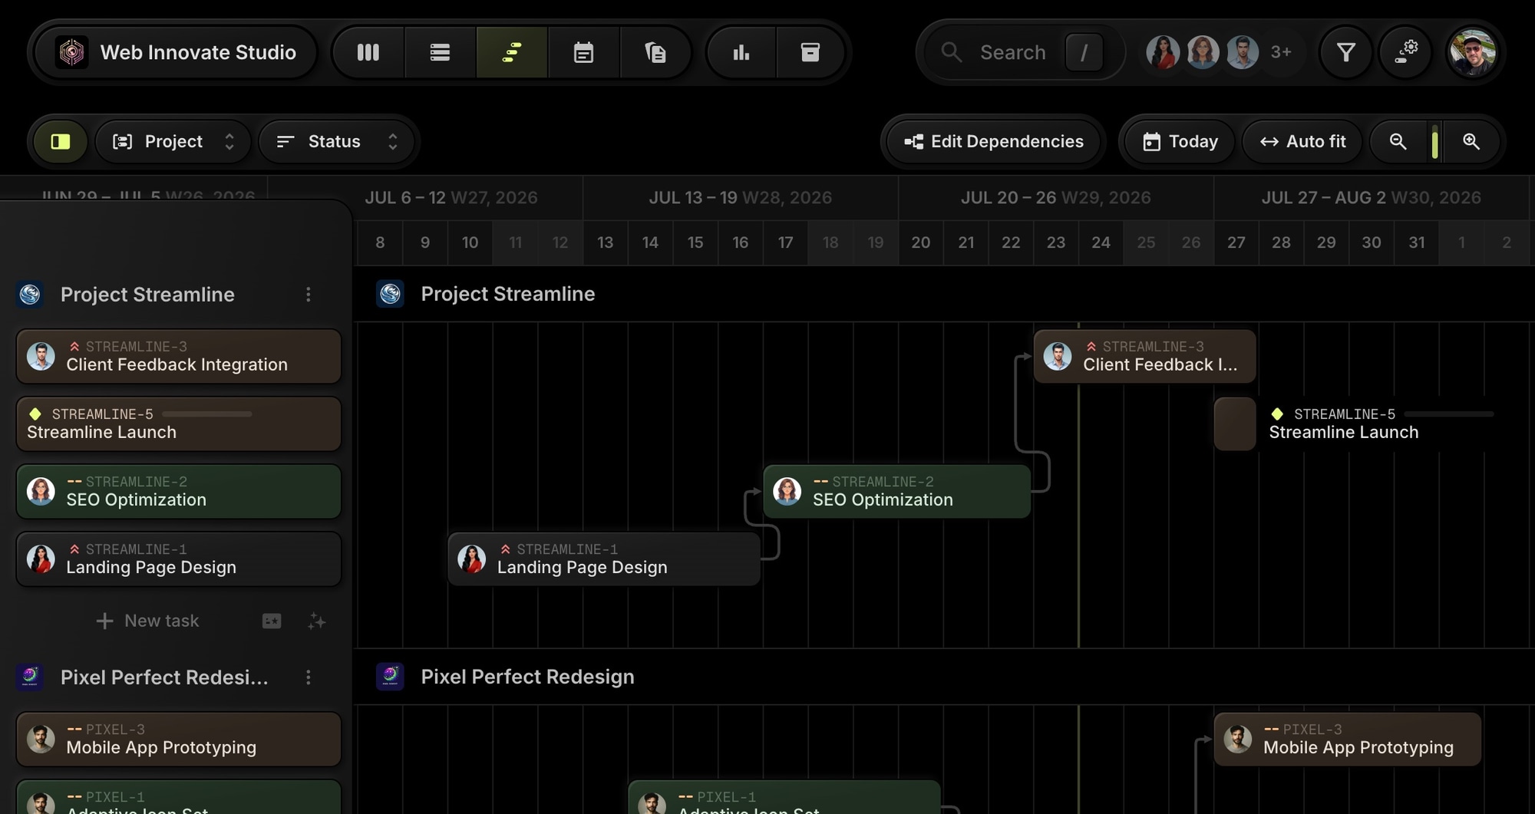
Task: Open SEO Optimization timeline bar
Action: point(896,491)
